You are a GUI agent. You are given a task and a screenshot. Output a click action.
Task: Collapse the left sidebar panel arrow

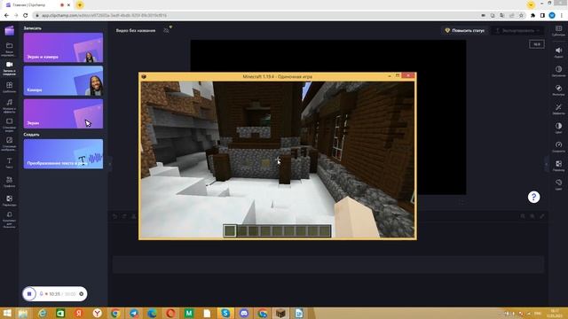click(110, 164)
